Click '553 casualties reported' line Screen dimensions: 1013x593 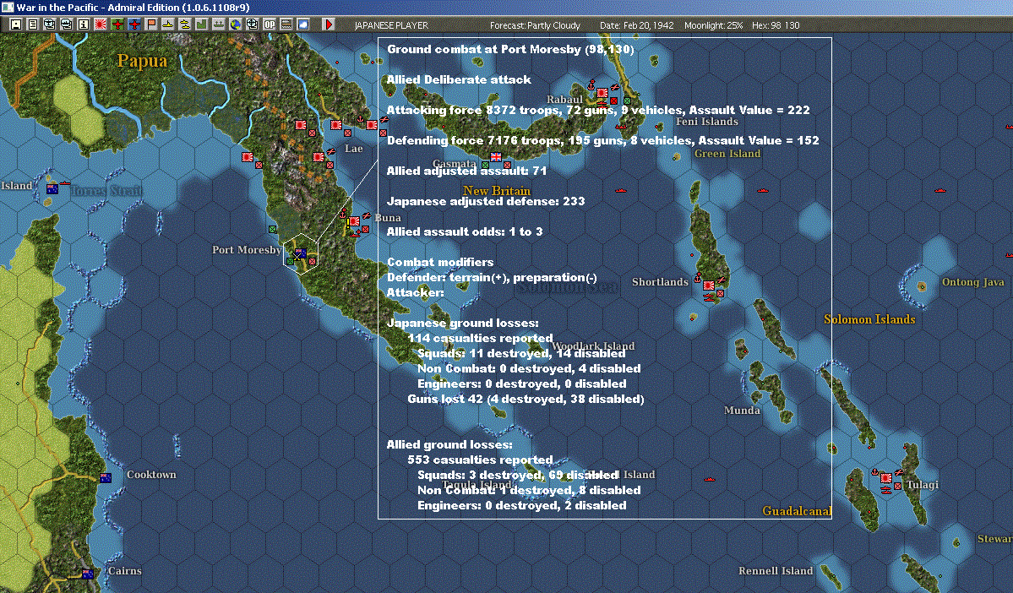pyautogui.click(x=480, y=460)
